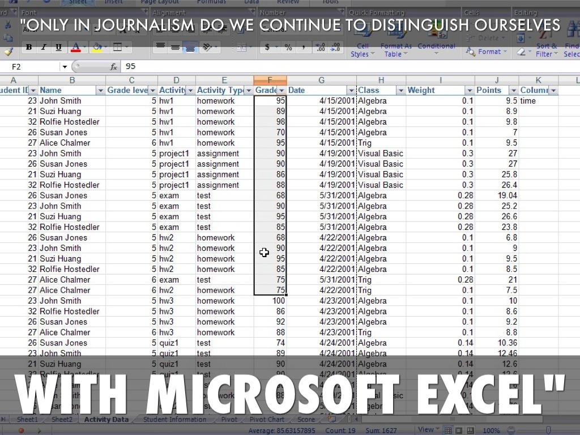The height and width of the screenshot is (435, 580).
Task: Apply percent style number format
Action: click(288, 48)
